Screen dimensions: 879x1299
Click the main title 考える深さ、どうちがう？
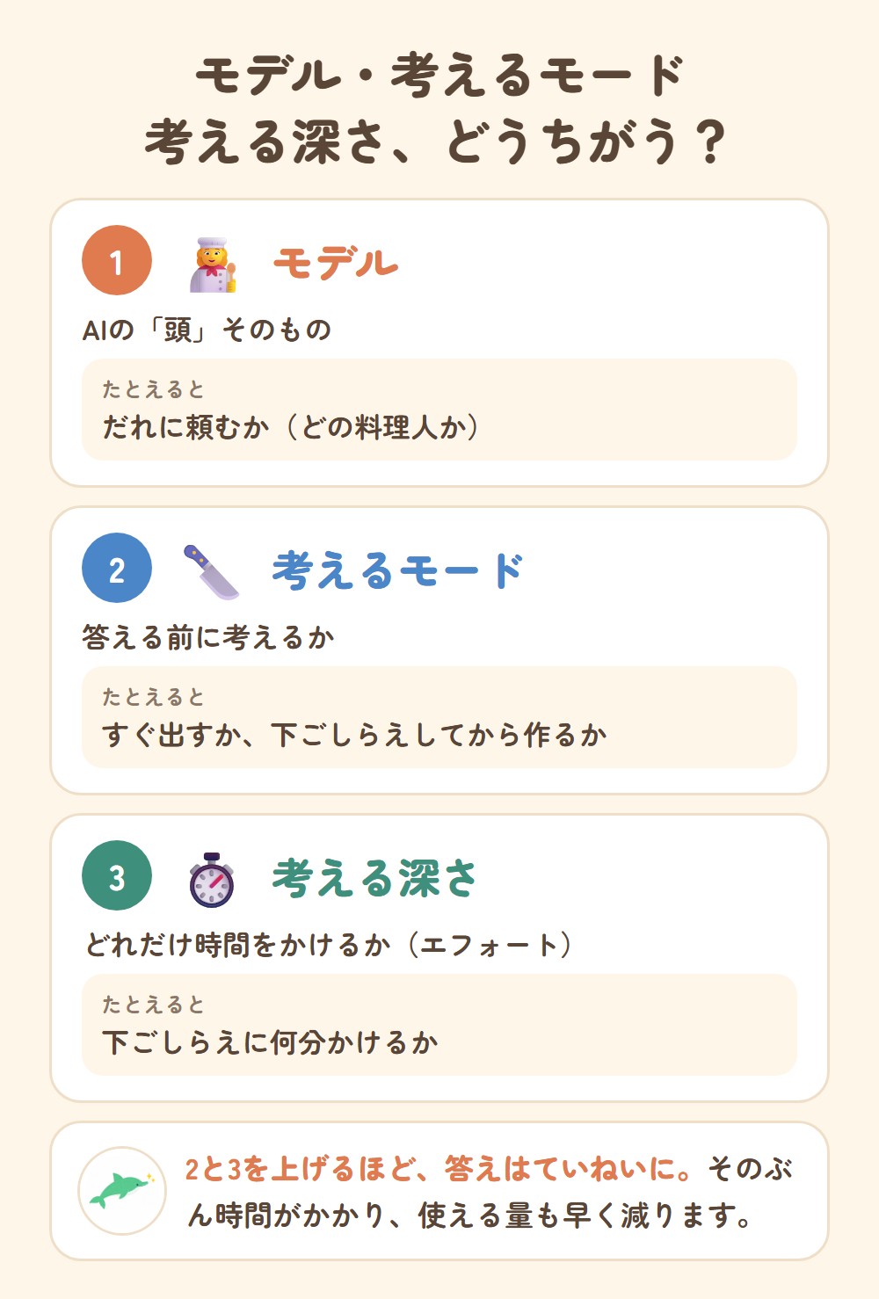coord(437,142)
